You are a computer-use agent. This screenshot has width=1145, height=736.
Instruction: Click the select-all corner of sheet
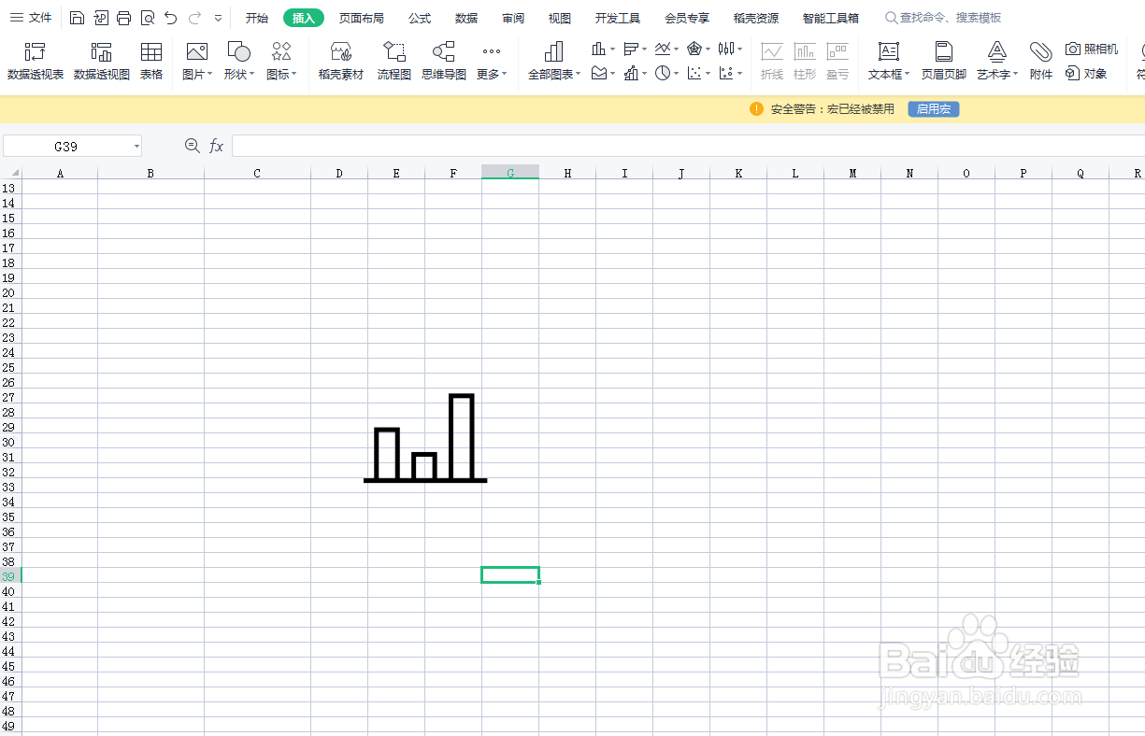coord(10,173)
